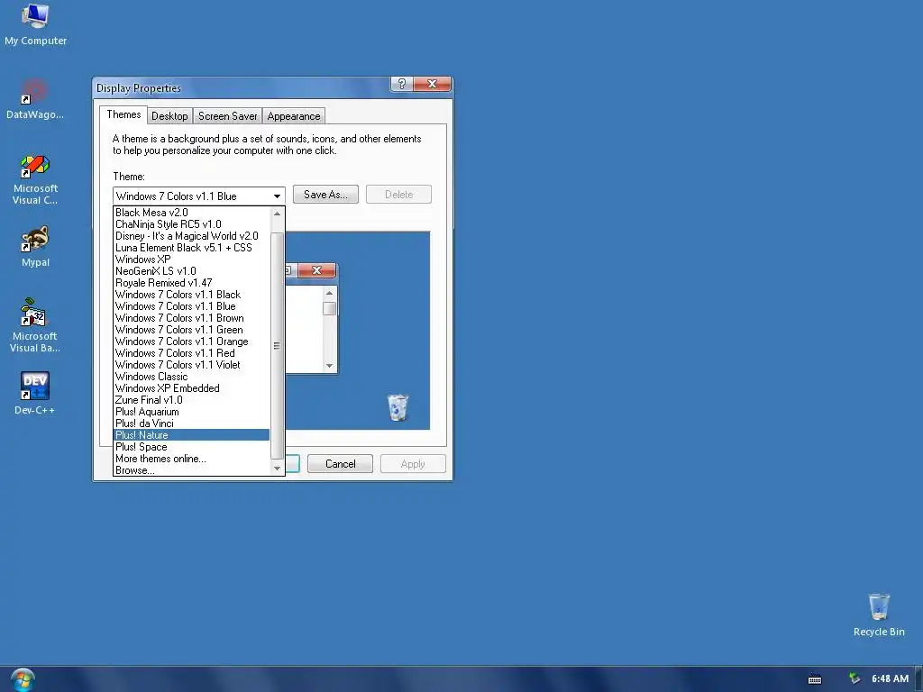
Task: Open the My Computer desktop icon
Action: coord(35,24)
